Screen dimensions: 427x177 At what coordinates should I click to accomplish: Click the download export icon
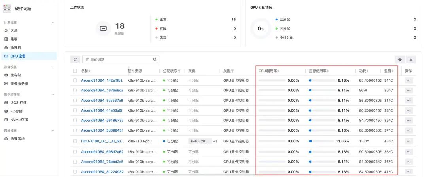[x=411, y=60]
